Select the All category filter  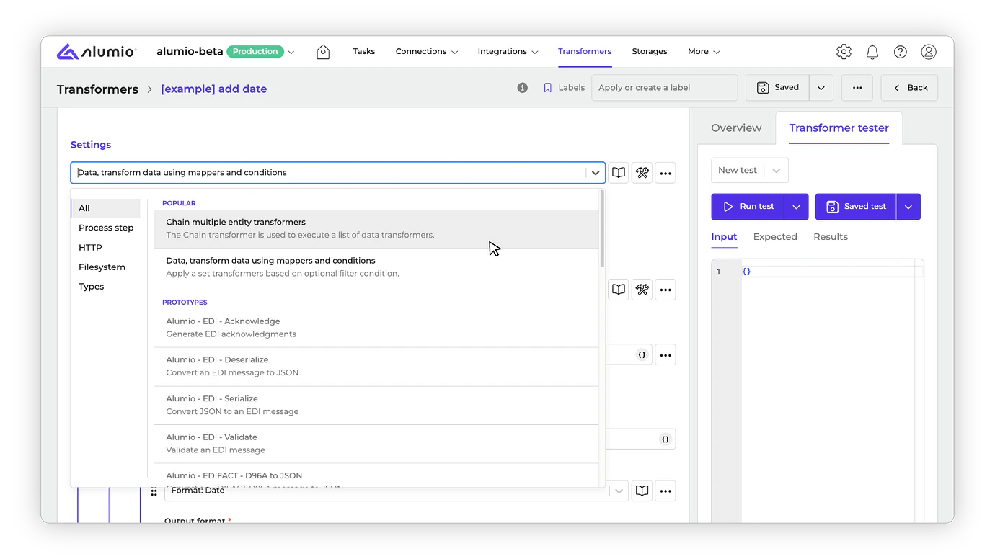106,208
